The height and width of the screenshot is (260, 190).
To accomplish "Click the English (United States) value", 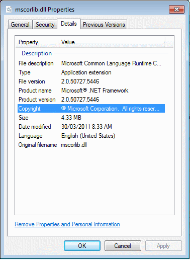I will [88, 136].
